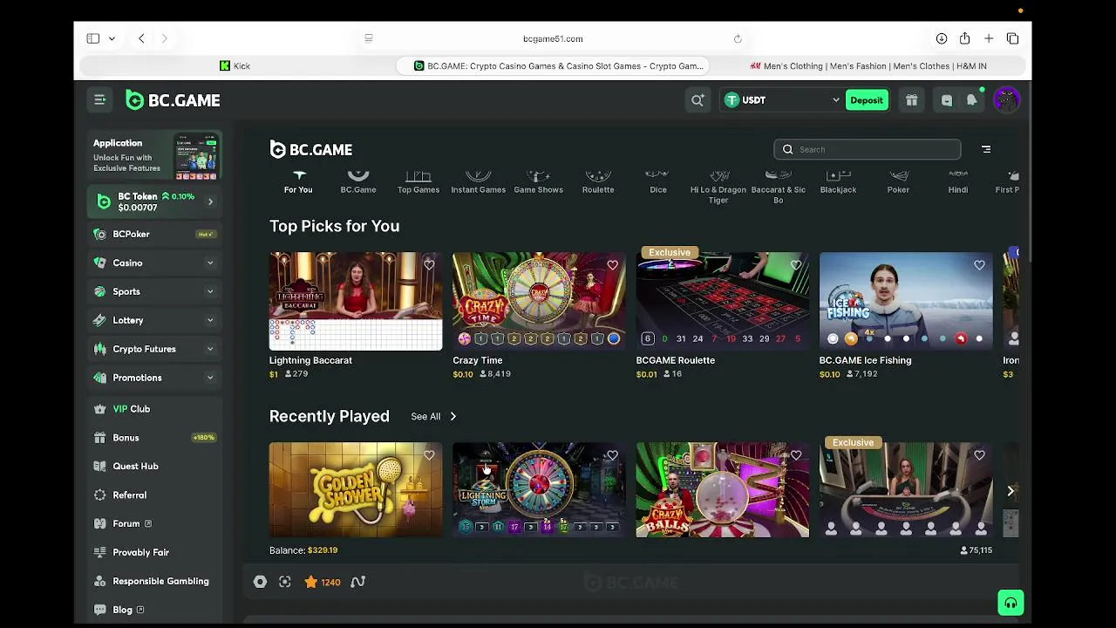The height and width of the screenshot is (628, 1116).
Task: Switch to the H&M Men's Clothing tab
Action: coord(869,65)
